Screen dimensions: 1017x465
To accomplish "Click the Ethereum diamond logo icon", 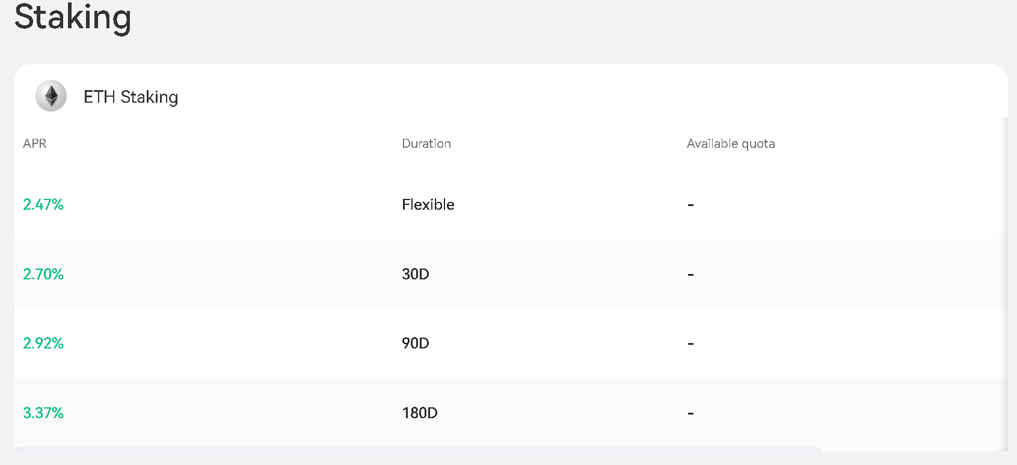I will [x=51, y=96].
